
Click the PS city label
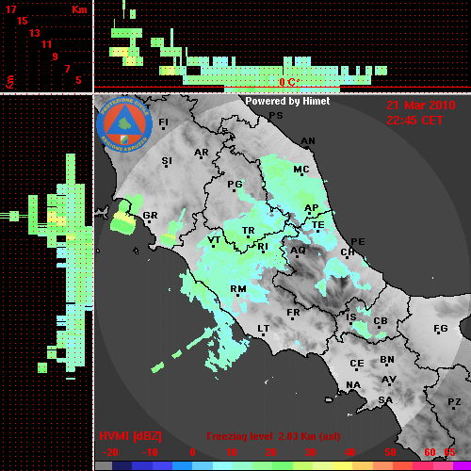(276, 116)
